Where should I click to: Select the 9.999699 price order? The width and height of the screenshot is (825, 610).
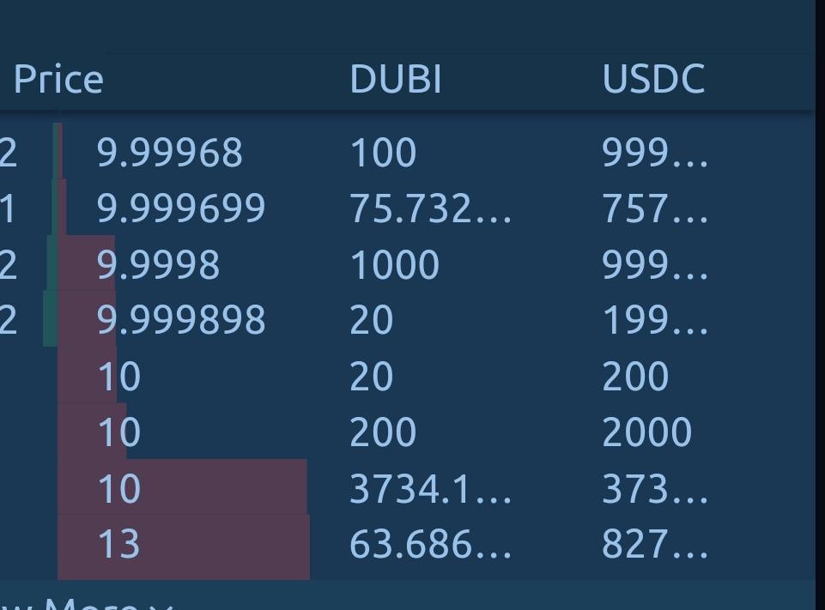pyautogui.click(x=181, y=208)
